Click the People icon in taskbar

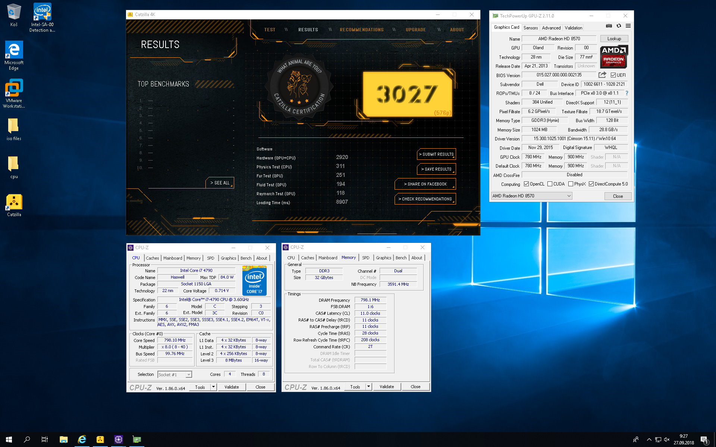point(635,440)
